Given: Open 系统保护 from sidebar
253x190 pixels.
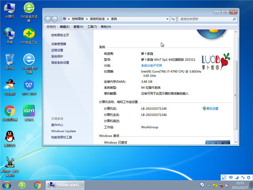Looking at the screenshot, I should pyautogui.click(x=57, y=56).
